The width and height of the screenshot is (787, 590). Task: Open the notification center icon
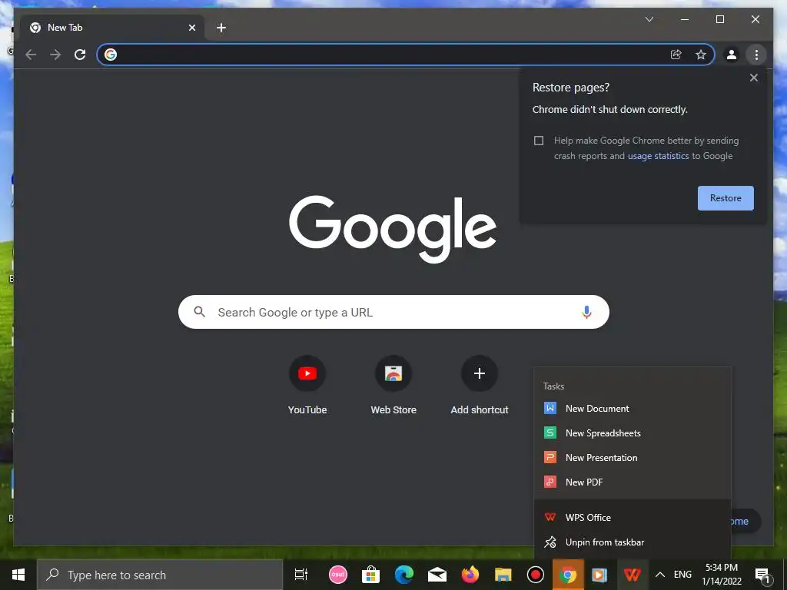click(x=762, y=575)
